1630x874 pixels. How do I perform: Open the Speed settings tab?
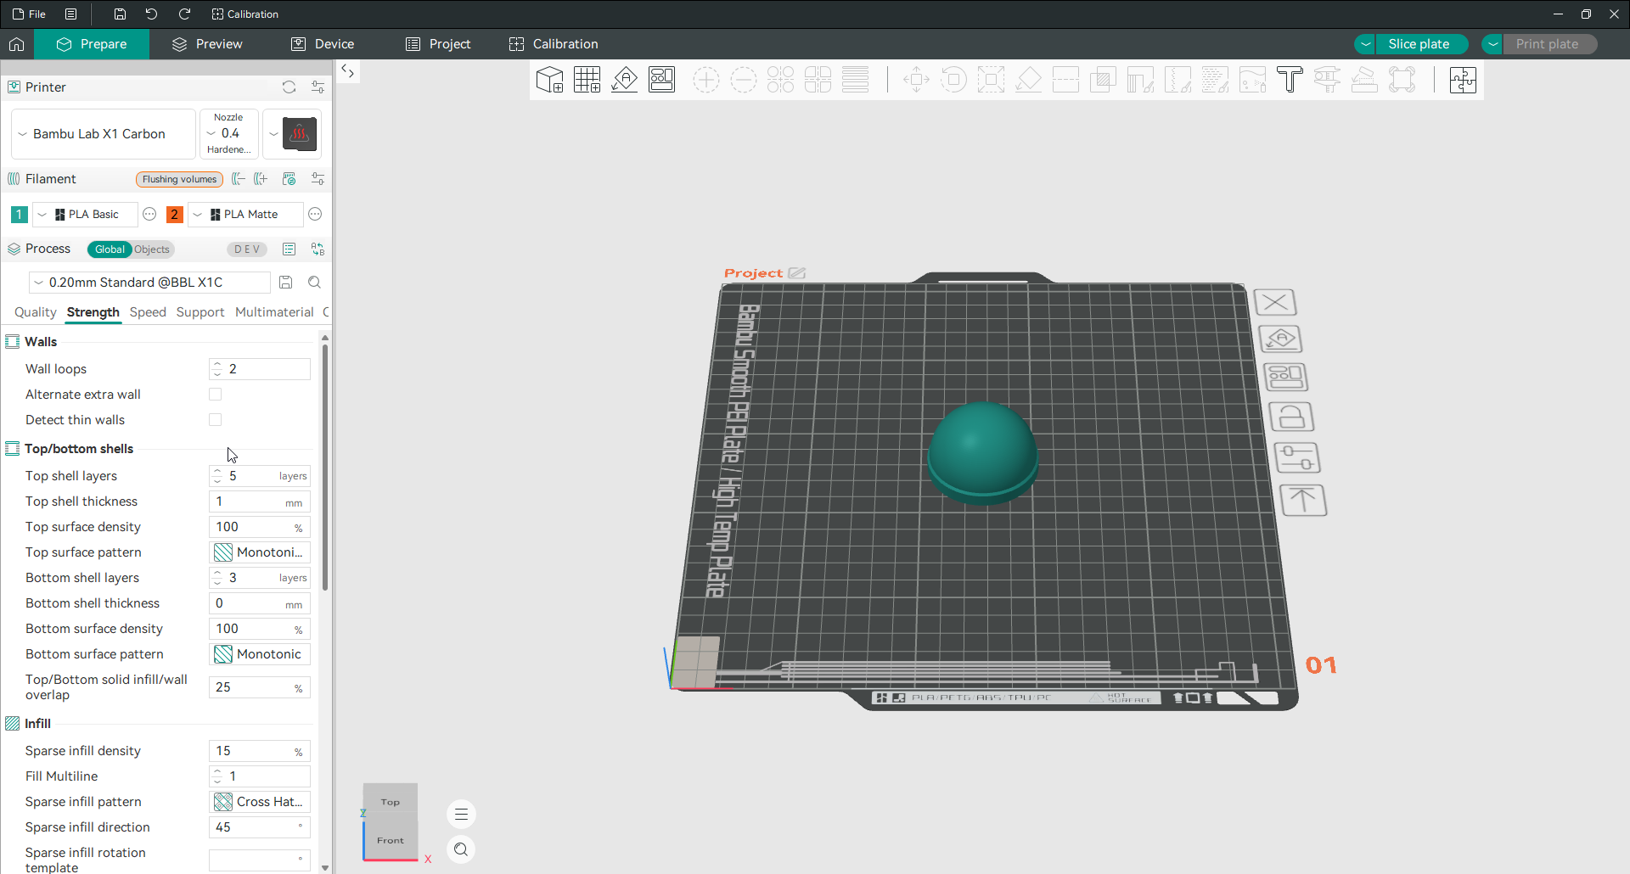pos(148,312)
